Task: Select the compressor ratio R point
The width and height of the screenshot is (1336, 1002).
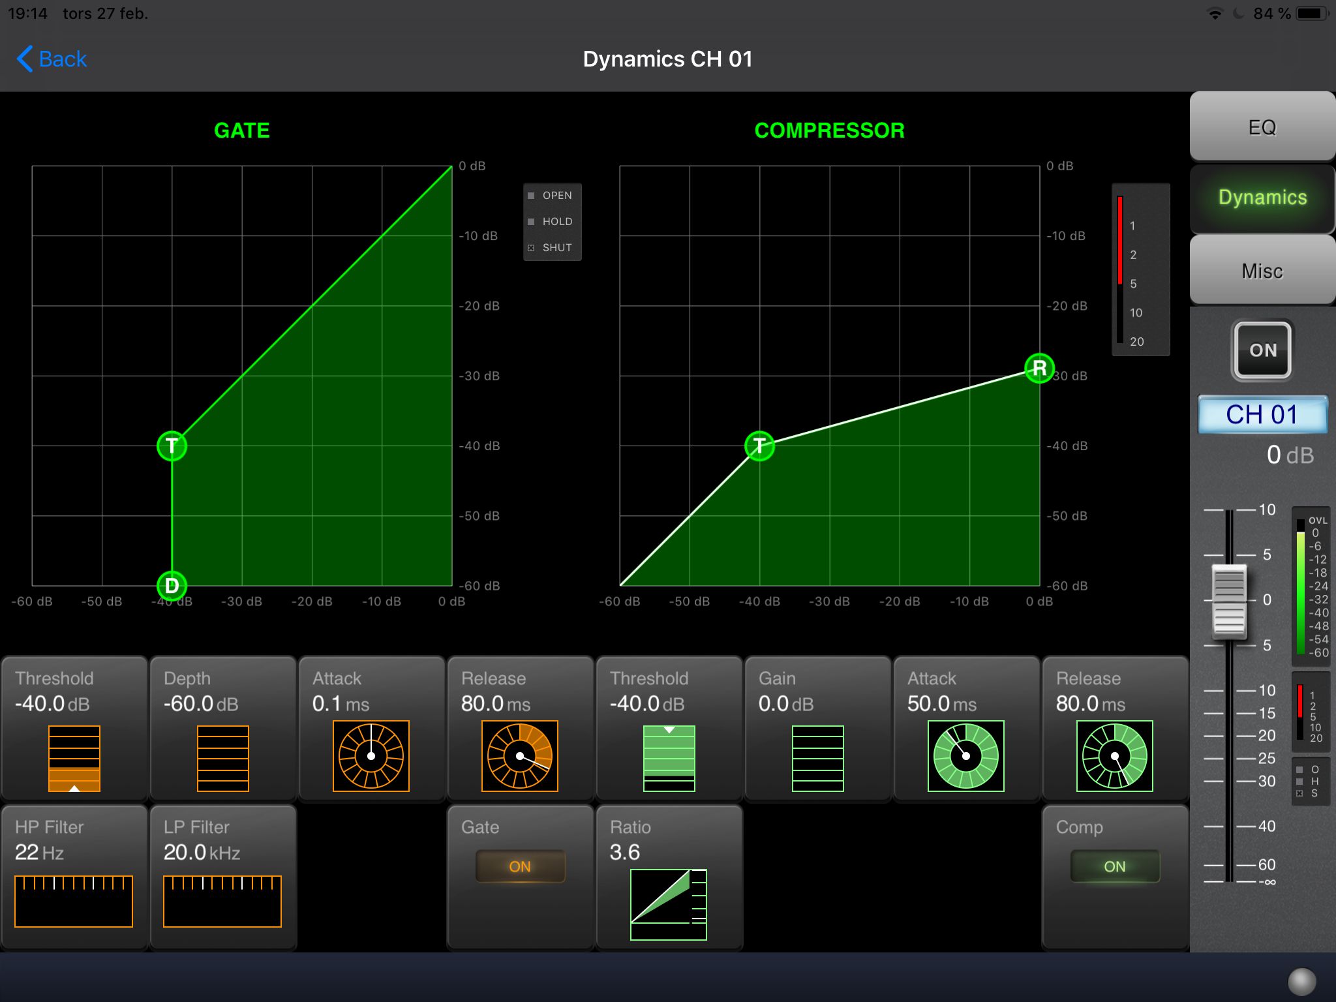Action: 1039,369
